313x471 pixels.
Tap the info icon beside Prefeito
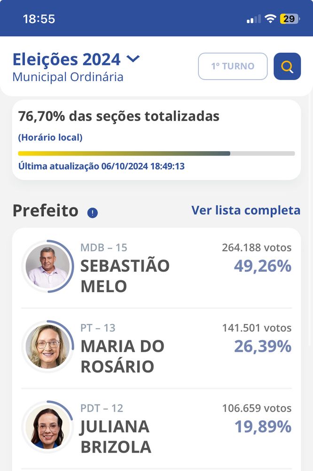point(93,213)
